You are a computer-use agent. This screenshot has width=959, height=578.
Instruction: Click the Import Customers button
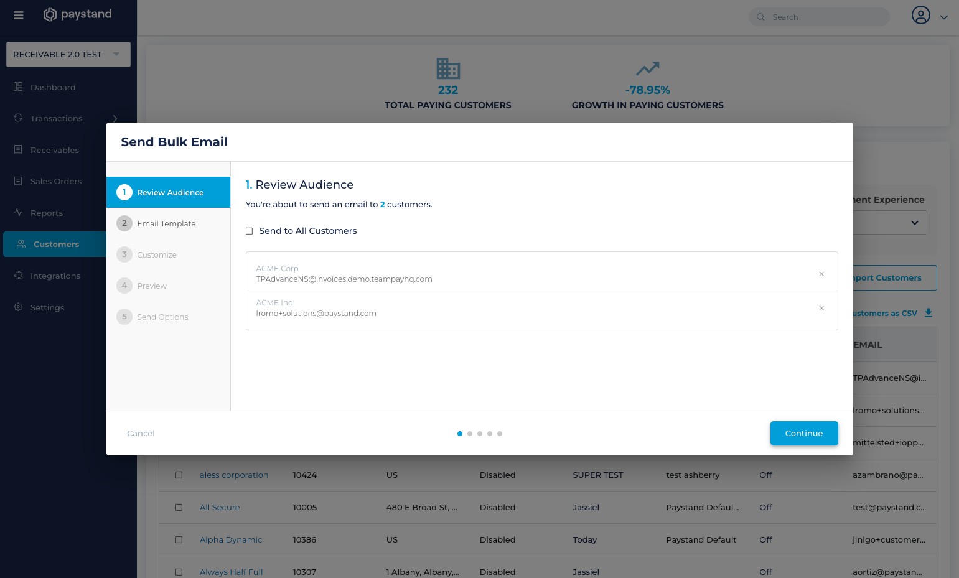(895, 278)
